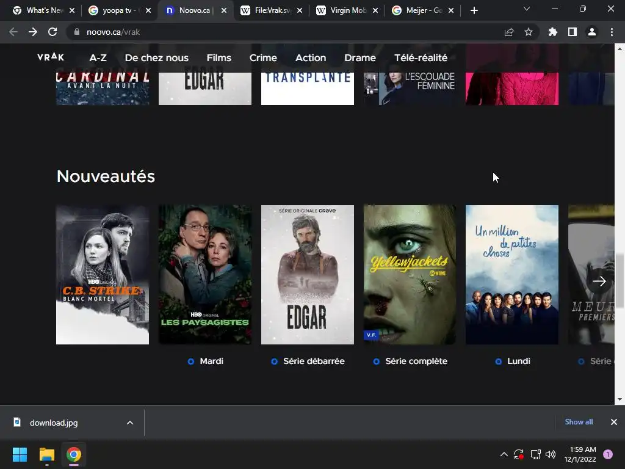Open the Transplanté thumbnail in top row

308,89
